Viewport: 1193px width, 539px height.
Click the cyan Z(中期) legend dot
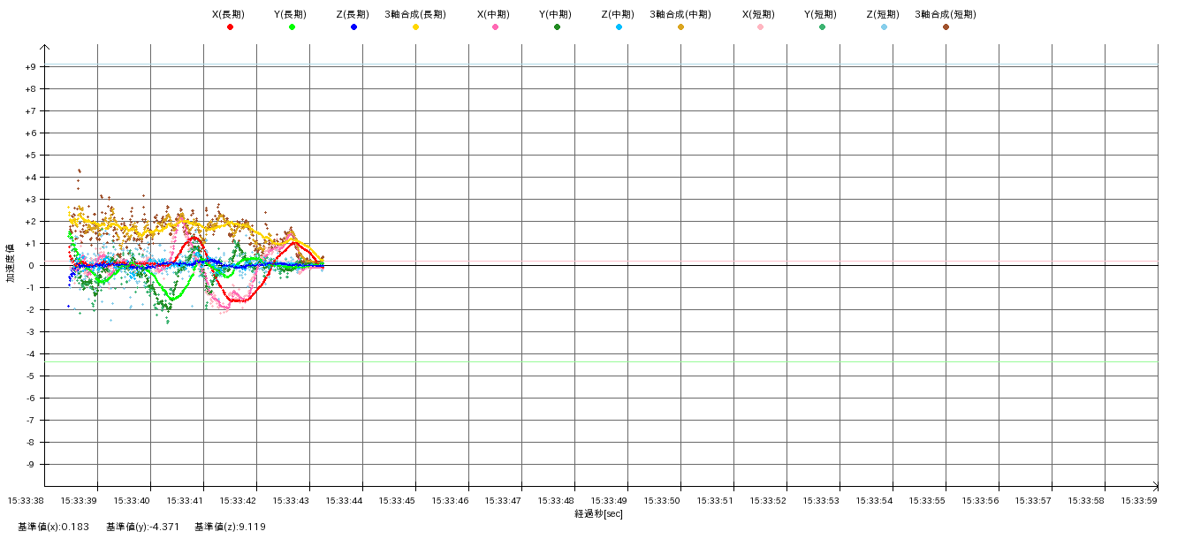tap(619, 27)
